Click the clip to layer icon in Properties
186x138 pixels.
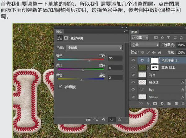point(88,119)
